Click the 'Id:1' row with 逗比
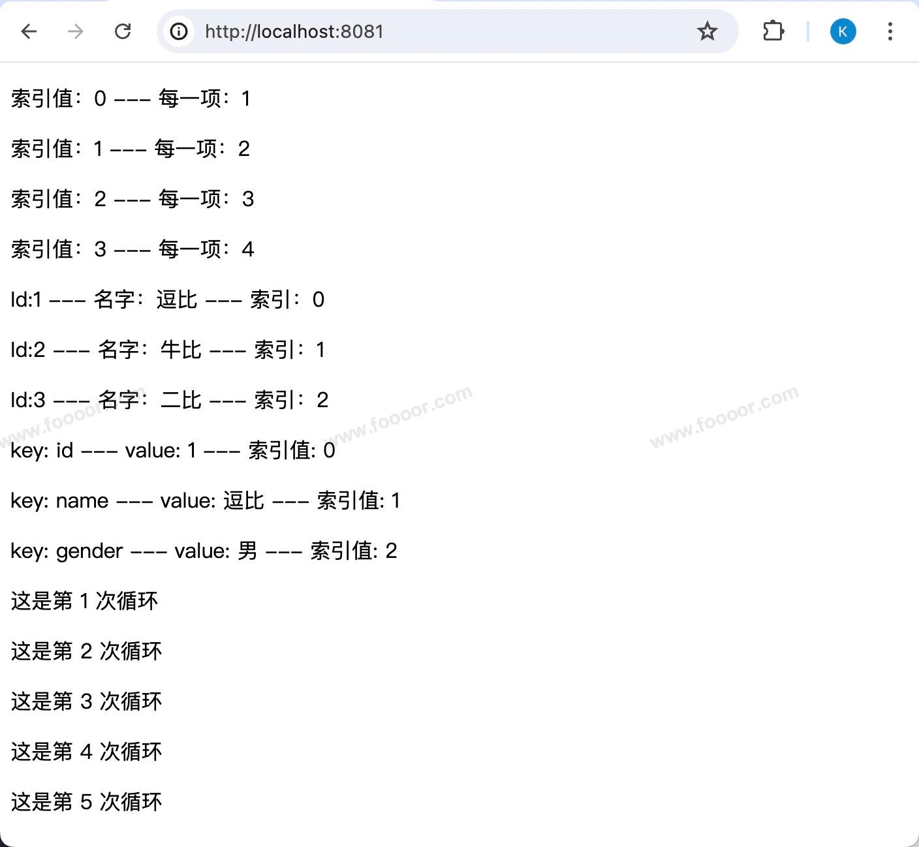This screenshot has width=919, height=847. (167, 300)
